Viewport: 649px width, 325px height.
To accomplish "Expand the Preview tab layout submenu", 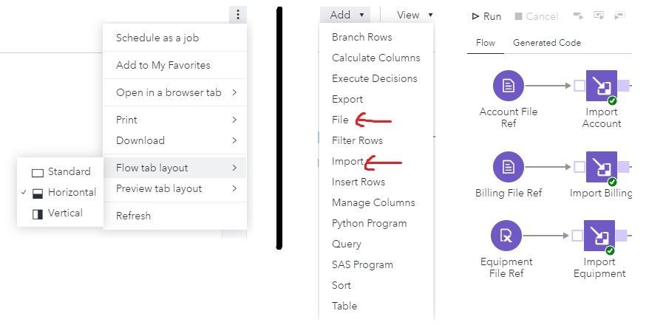I will (x=174, y=188).
